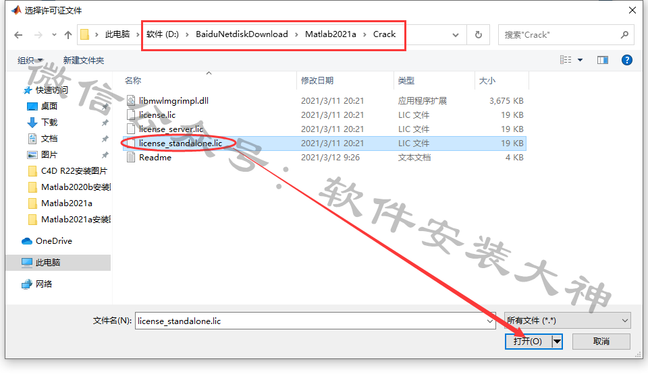Change the view layout icon
Screen dimensions: 648x384
[566, 60]
